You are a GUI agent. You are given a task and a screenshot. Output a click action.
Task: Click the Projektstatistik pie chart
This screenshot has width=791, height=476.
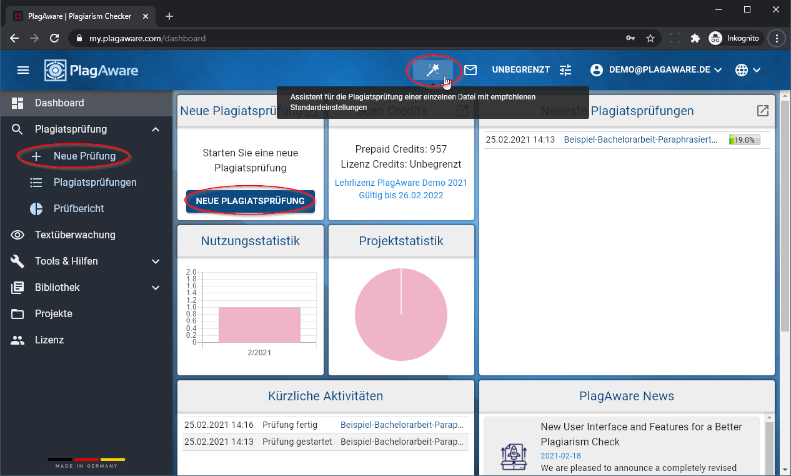[x=401, y=315]
